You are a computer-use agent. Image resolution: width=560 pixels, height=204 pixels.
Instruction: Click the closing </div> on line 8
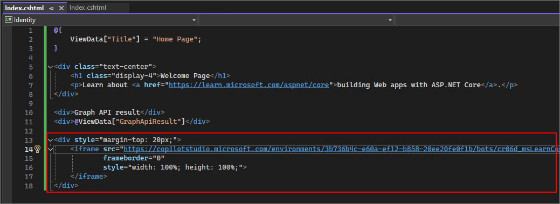(66, 94)
